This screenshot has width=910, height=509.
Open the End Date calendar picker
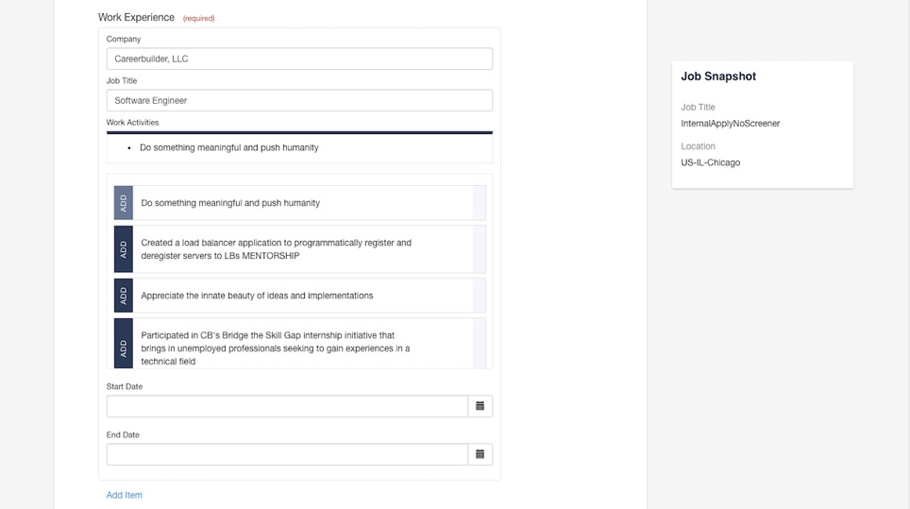480,454
